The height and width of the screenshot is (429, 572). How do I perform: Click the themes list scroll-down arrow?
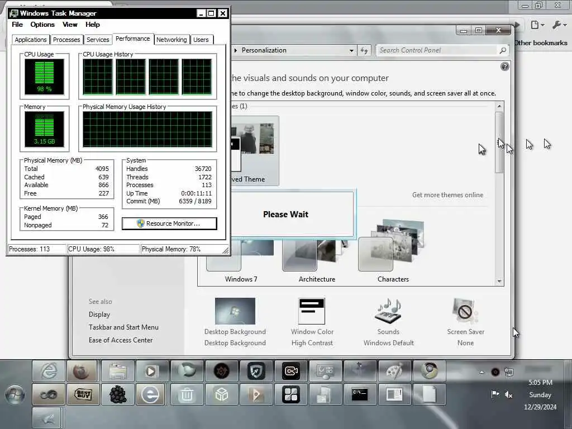pos(499,282)
